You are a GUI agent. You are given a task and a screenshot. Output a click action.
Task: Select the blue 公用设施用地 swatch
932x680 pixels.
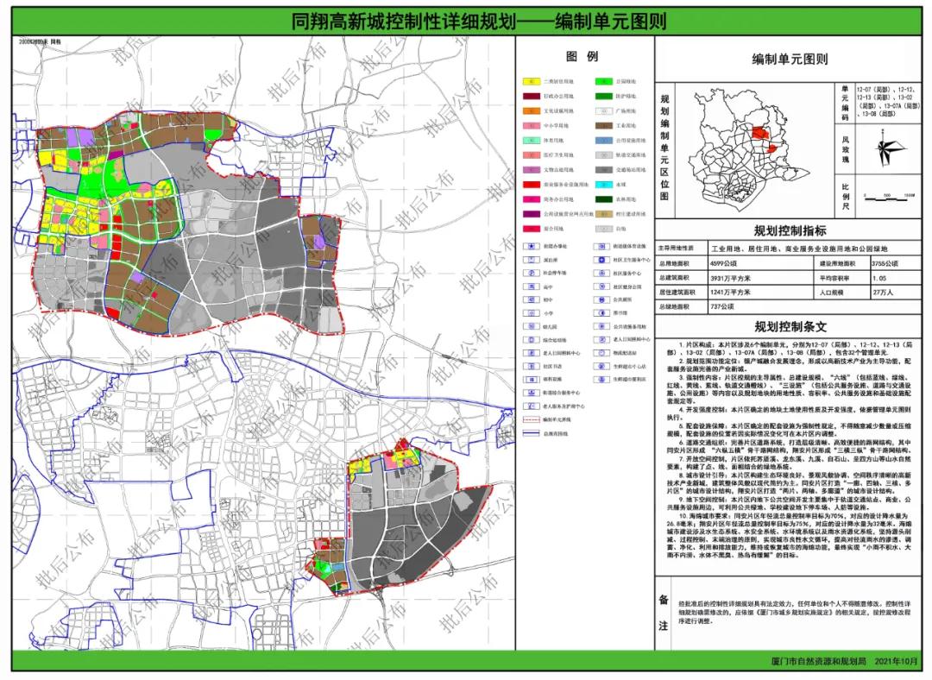pyautogui.click(x=604, y=141)
